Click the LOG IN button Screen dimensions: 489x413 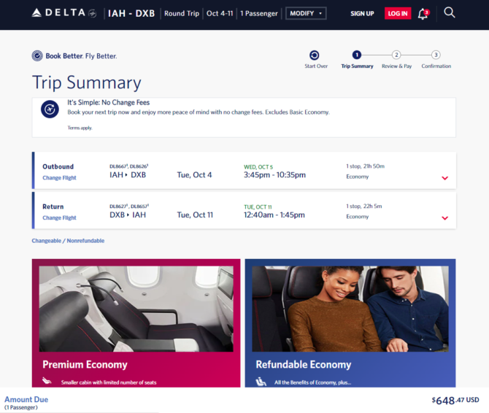[x=398, y=13]
